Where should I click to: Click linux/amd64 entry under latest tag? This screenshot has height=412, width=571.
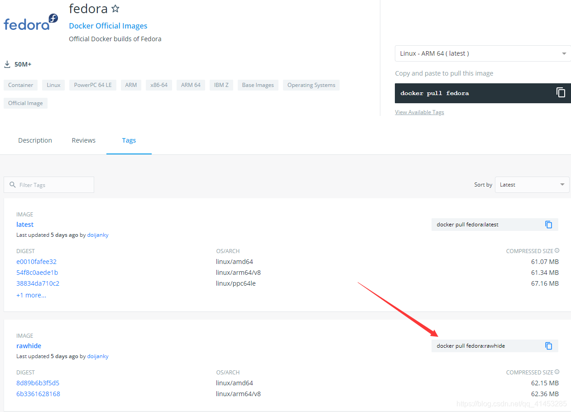tap(235, 262)
